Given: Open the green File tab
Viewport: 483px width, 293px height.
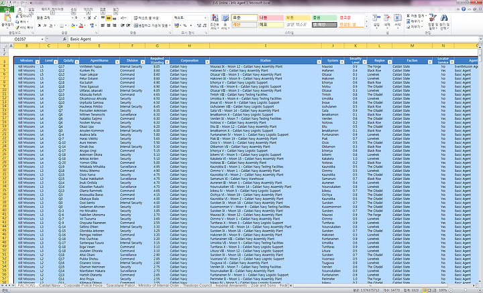Looking at the screenshot, I should 7,9.
